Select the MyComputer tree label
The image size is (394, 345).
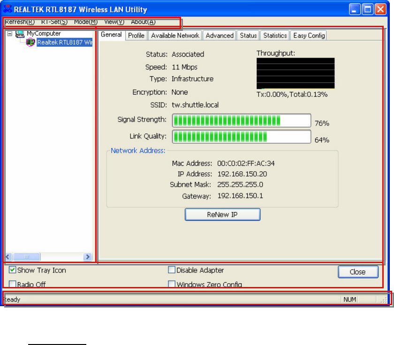44,34
